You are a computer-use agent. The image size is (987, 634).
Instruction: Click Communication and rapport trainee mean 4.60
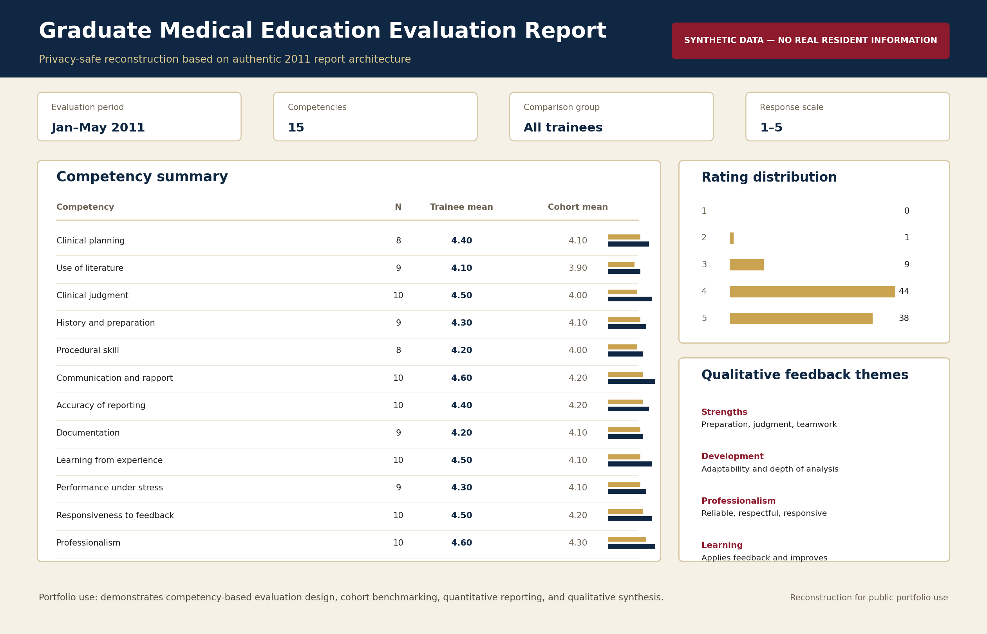[x=461, y=378]
